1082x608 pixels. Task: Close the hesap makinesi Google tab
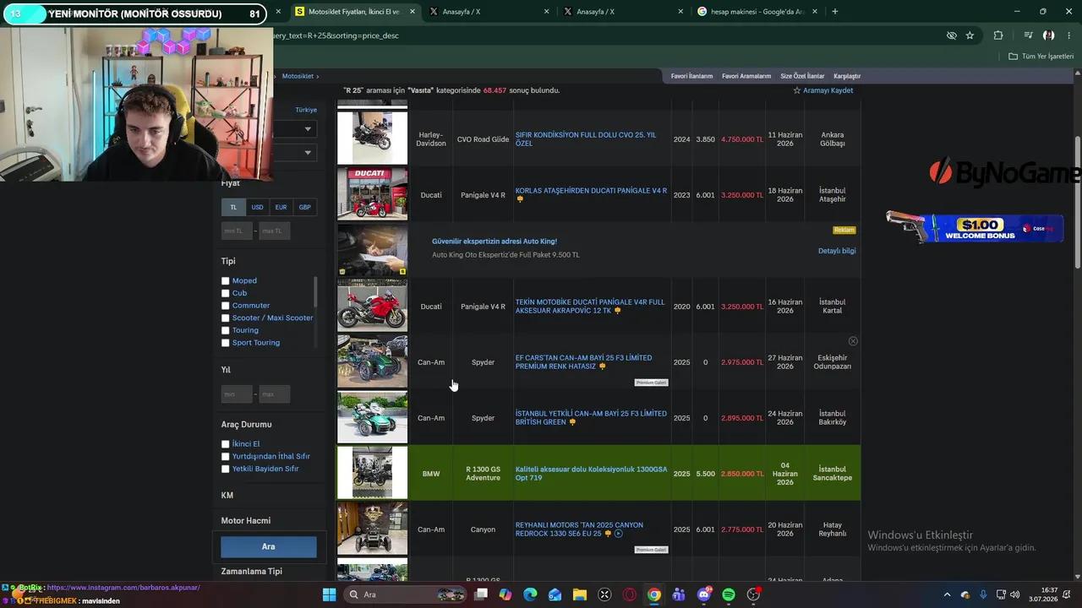coord(813,12)
